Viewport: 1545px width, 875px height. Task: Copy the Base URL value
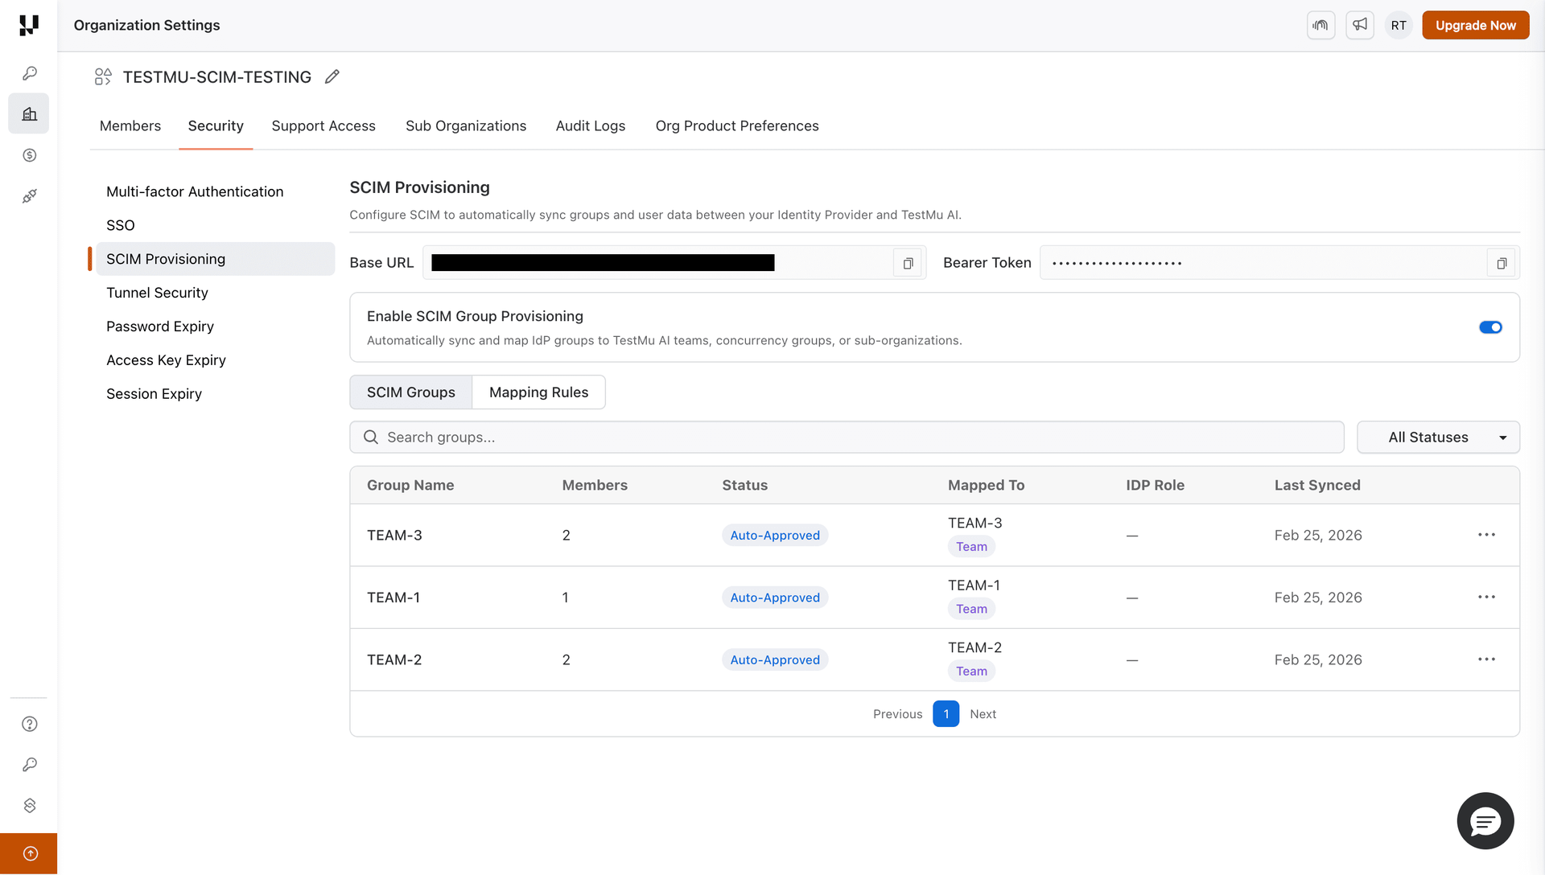pyautogui.click(x=908, y=263)
